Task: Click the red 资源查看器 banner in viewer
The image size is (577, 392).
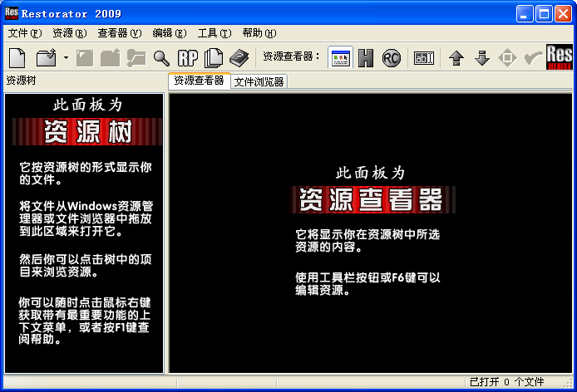Action: 371,199
